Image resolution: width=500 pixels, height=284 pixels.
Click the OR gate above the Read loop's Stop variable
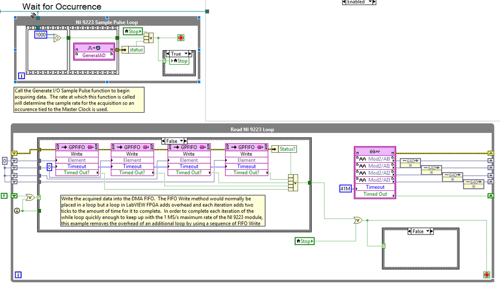pos(358,220)
